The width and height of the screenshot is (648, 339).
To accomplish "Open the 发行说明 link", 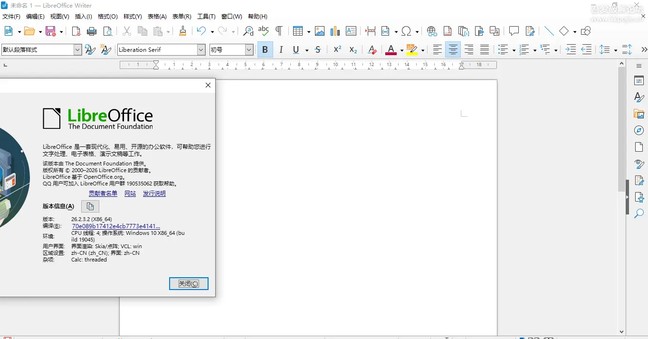I will [x=154, y=194].
